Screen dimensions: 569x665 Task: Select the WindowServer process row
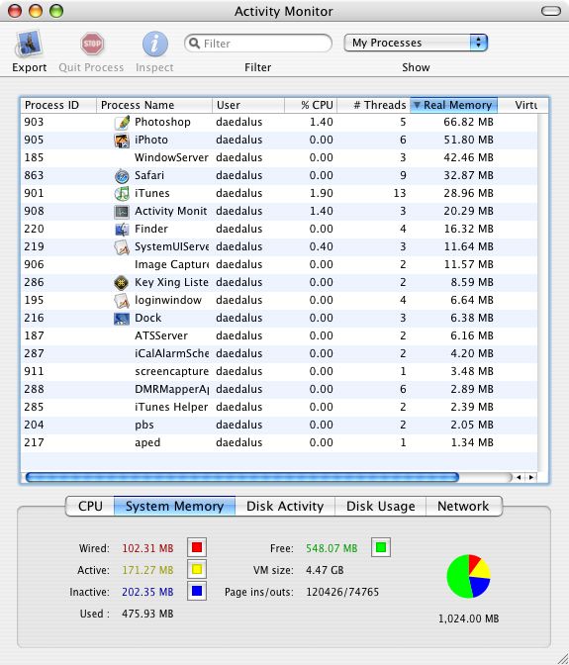[x=279, y=157]
